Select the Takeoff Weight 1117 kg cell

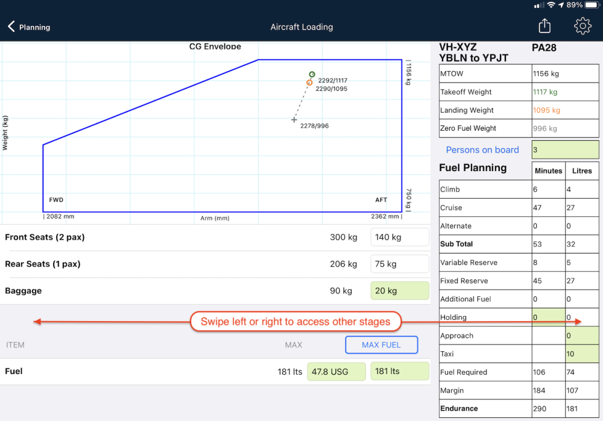[x=566, y=92]
